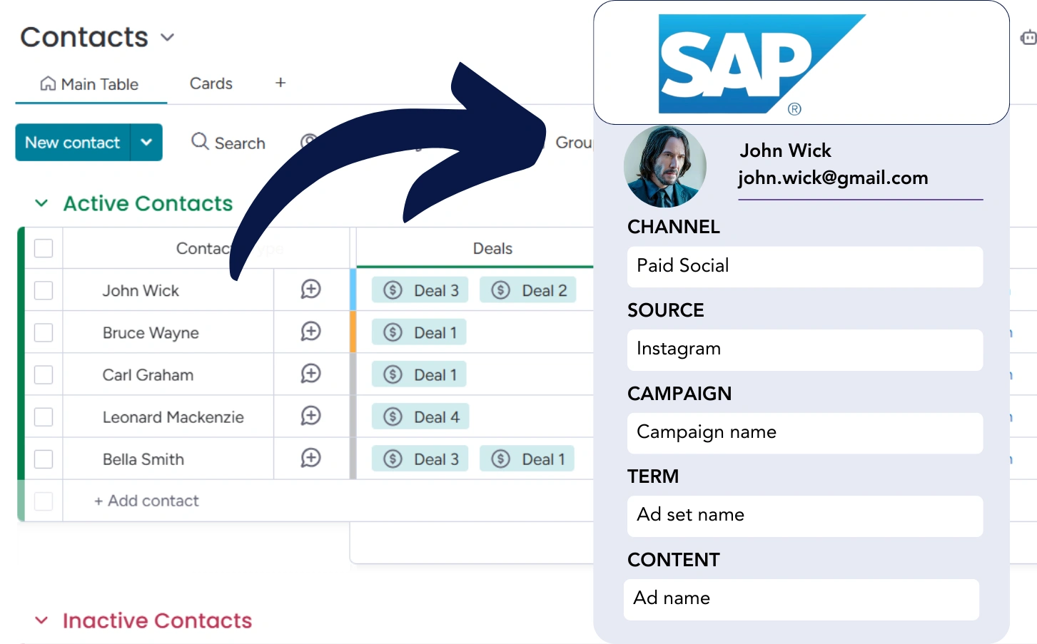Image resolution: width=1037 pixels, height=644 pixels.
Task: Click Carl Graham name cell
Action: [148, 374]
